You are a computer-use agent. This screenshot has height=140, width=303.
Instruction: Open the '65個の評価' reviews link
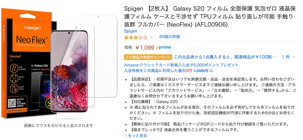point(169,37)
